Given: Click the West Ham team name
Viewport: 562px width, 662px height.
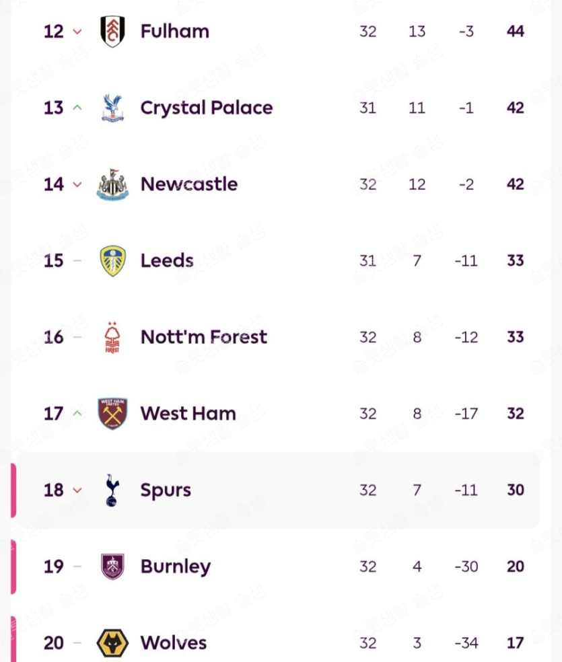Looking at the screenshot, I should [x=188, y=414].
